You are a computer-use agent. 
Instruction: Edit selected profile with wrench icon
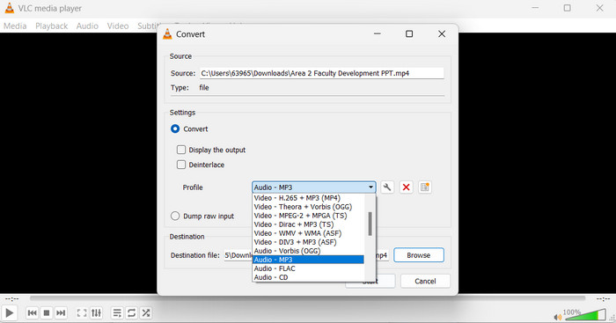click(387, 187)
